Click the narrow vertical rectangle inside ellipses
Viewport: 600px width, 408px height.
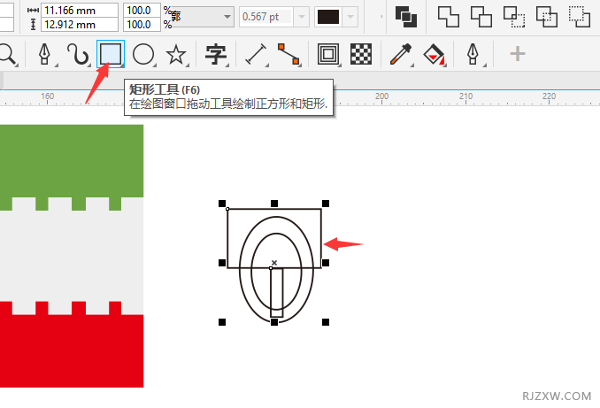(x=277, y=293)
